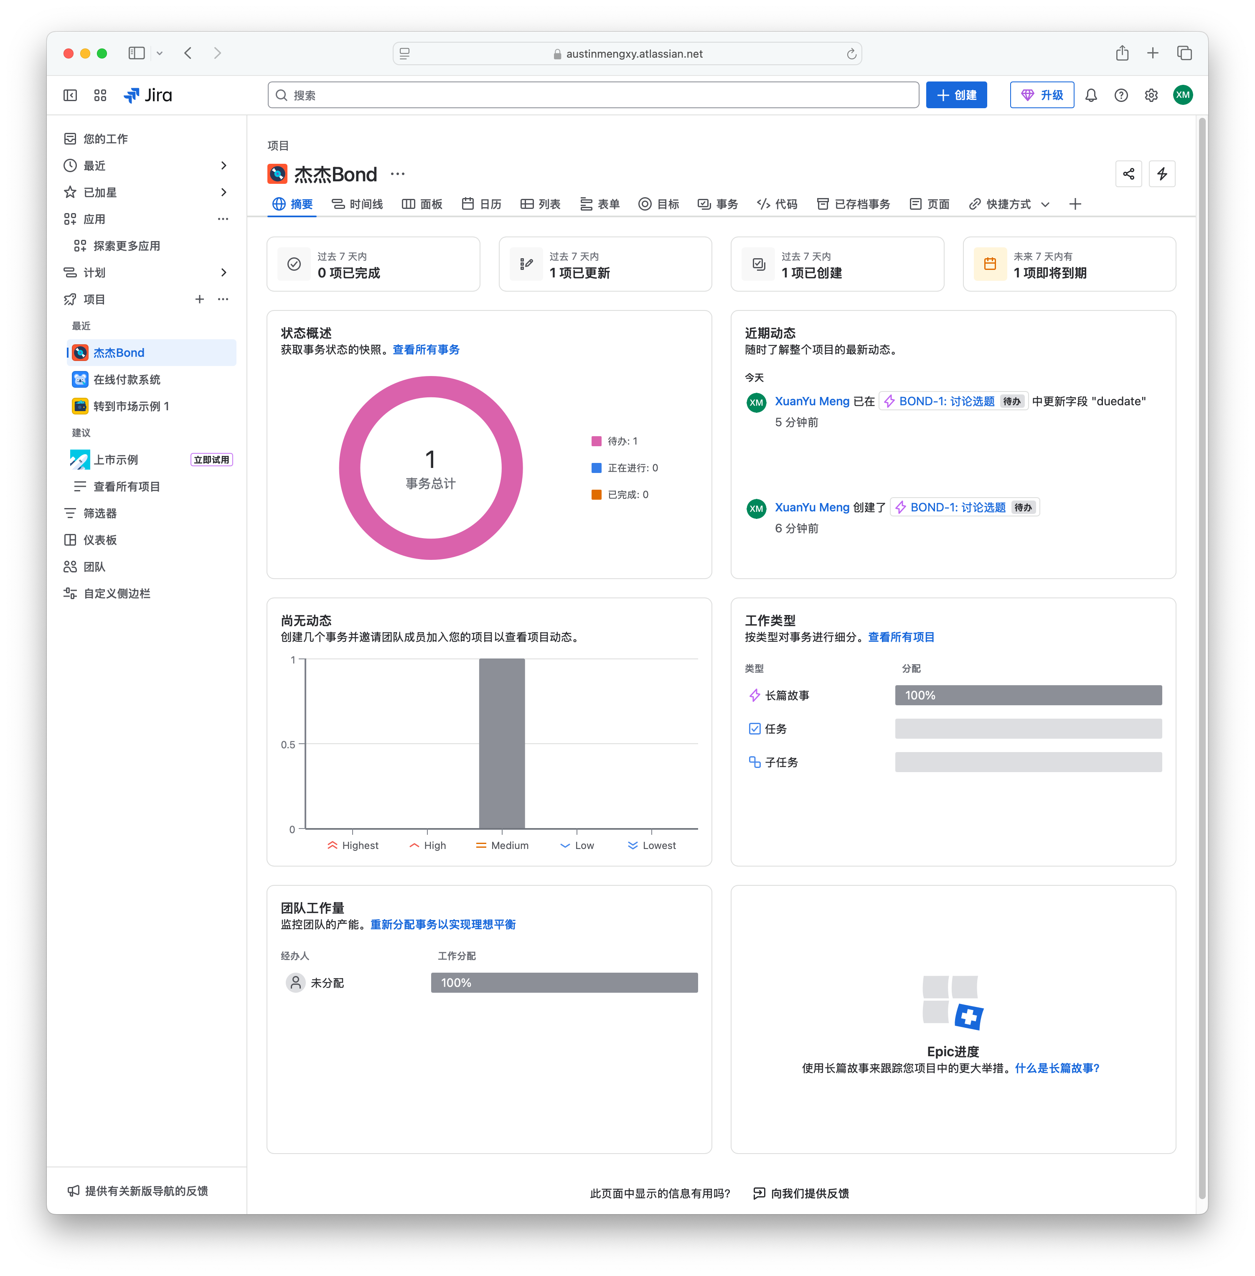The image size is (1255, 1276).
Task: Open the 查看所有事务 link
Action: (x=426, y=349)
